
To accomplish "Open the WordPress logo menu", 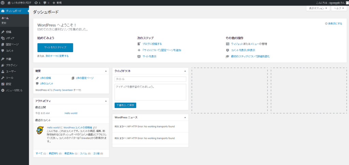I will point(3,3).
